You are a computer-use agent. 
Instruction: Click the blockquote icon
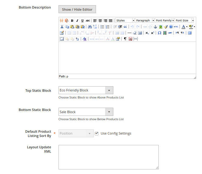pos(125,27)
